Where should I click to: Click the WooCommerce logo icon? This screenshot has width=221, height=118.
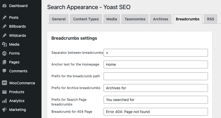click(4, 83)
